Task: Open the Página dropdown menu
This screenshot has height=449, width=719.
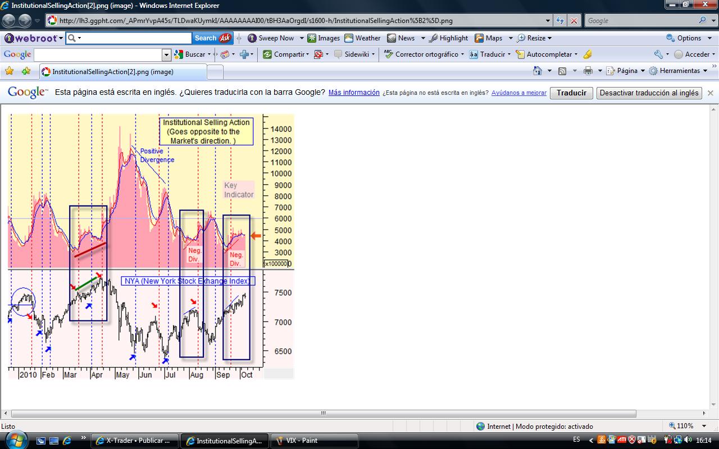Action: pyautogui.click(x=626, y=71)
